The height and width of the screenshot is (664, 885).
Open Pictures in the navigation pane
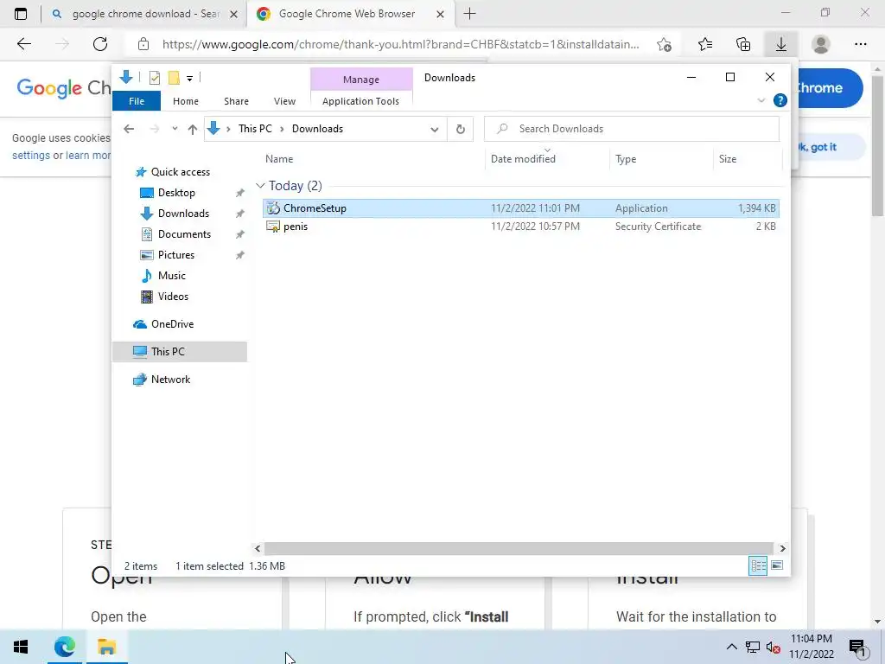(x=176, y=255)
